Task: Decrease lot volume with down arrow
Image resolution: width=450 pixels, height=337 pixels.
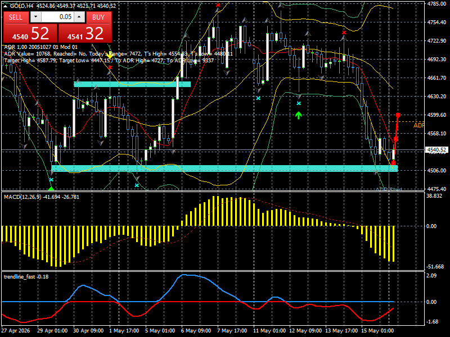Action: click(35, 17)
